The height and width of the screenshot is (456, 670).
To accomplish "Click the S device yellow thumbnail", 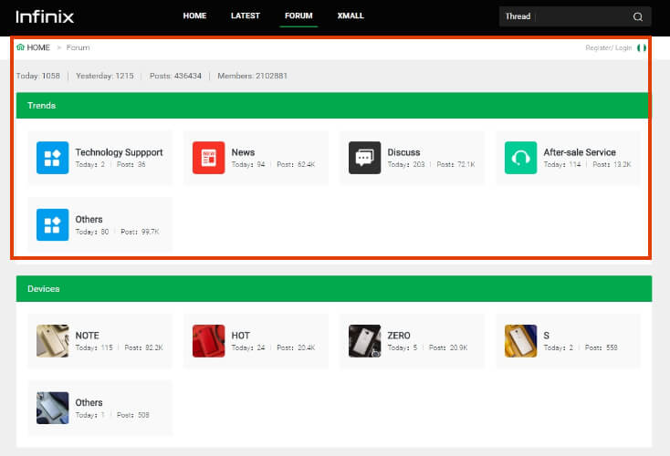I will 520,341.
